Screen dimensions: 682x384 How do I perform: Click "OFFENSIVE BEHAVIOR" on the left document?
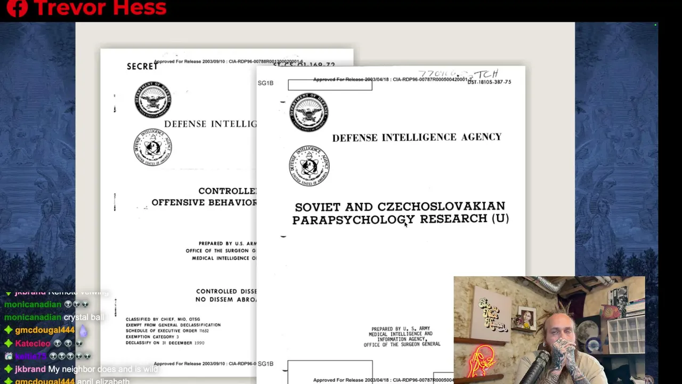click(204, 203)
